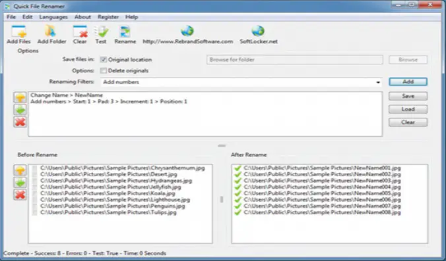Toggle the Original location checkbox
Screen dimensions: 446x261
(104, 60)
